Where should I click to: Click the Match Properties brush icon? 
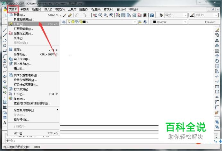click(70, 15)
